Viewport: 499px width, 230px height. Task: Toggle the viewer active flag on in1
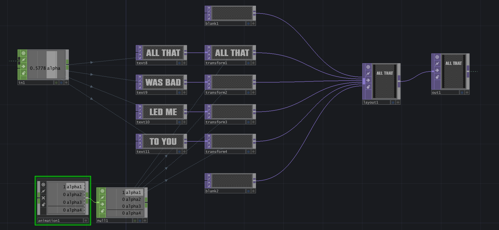(x=23, y=53)
